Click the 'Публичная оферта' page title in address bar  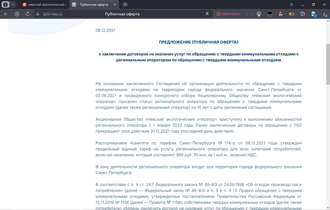(122, 14)
